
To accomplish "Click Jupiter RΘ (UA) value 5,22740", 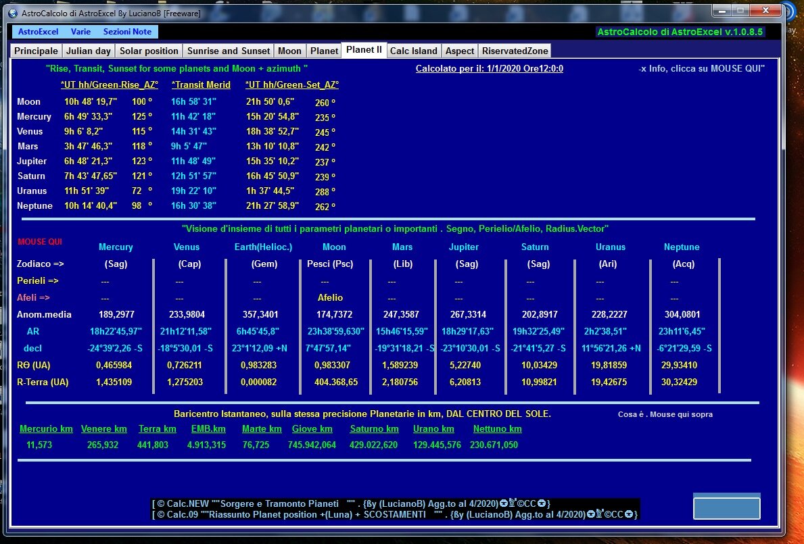I will [465, 365].
